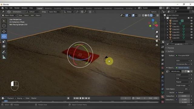Open the viewport Add menu
This screenshot has height=109, width=194.
[32, 15]
